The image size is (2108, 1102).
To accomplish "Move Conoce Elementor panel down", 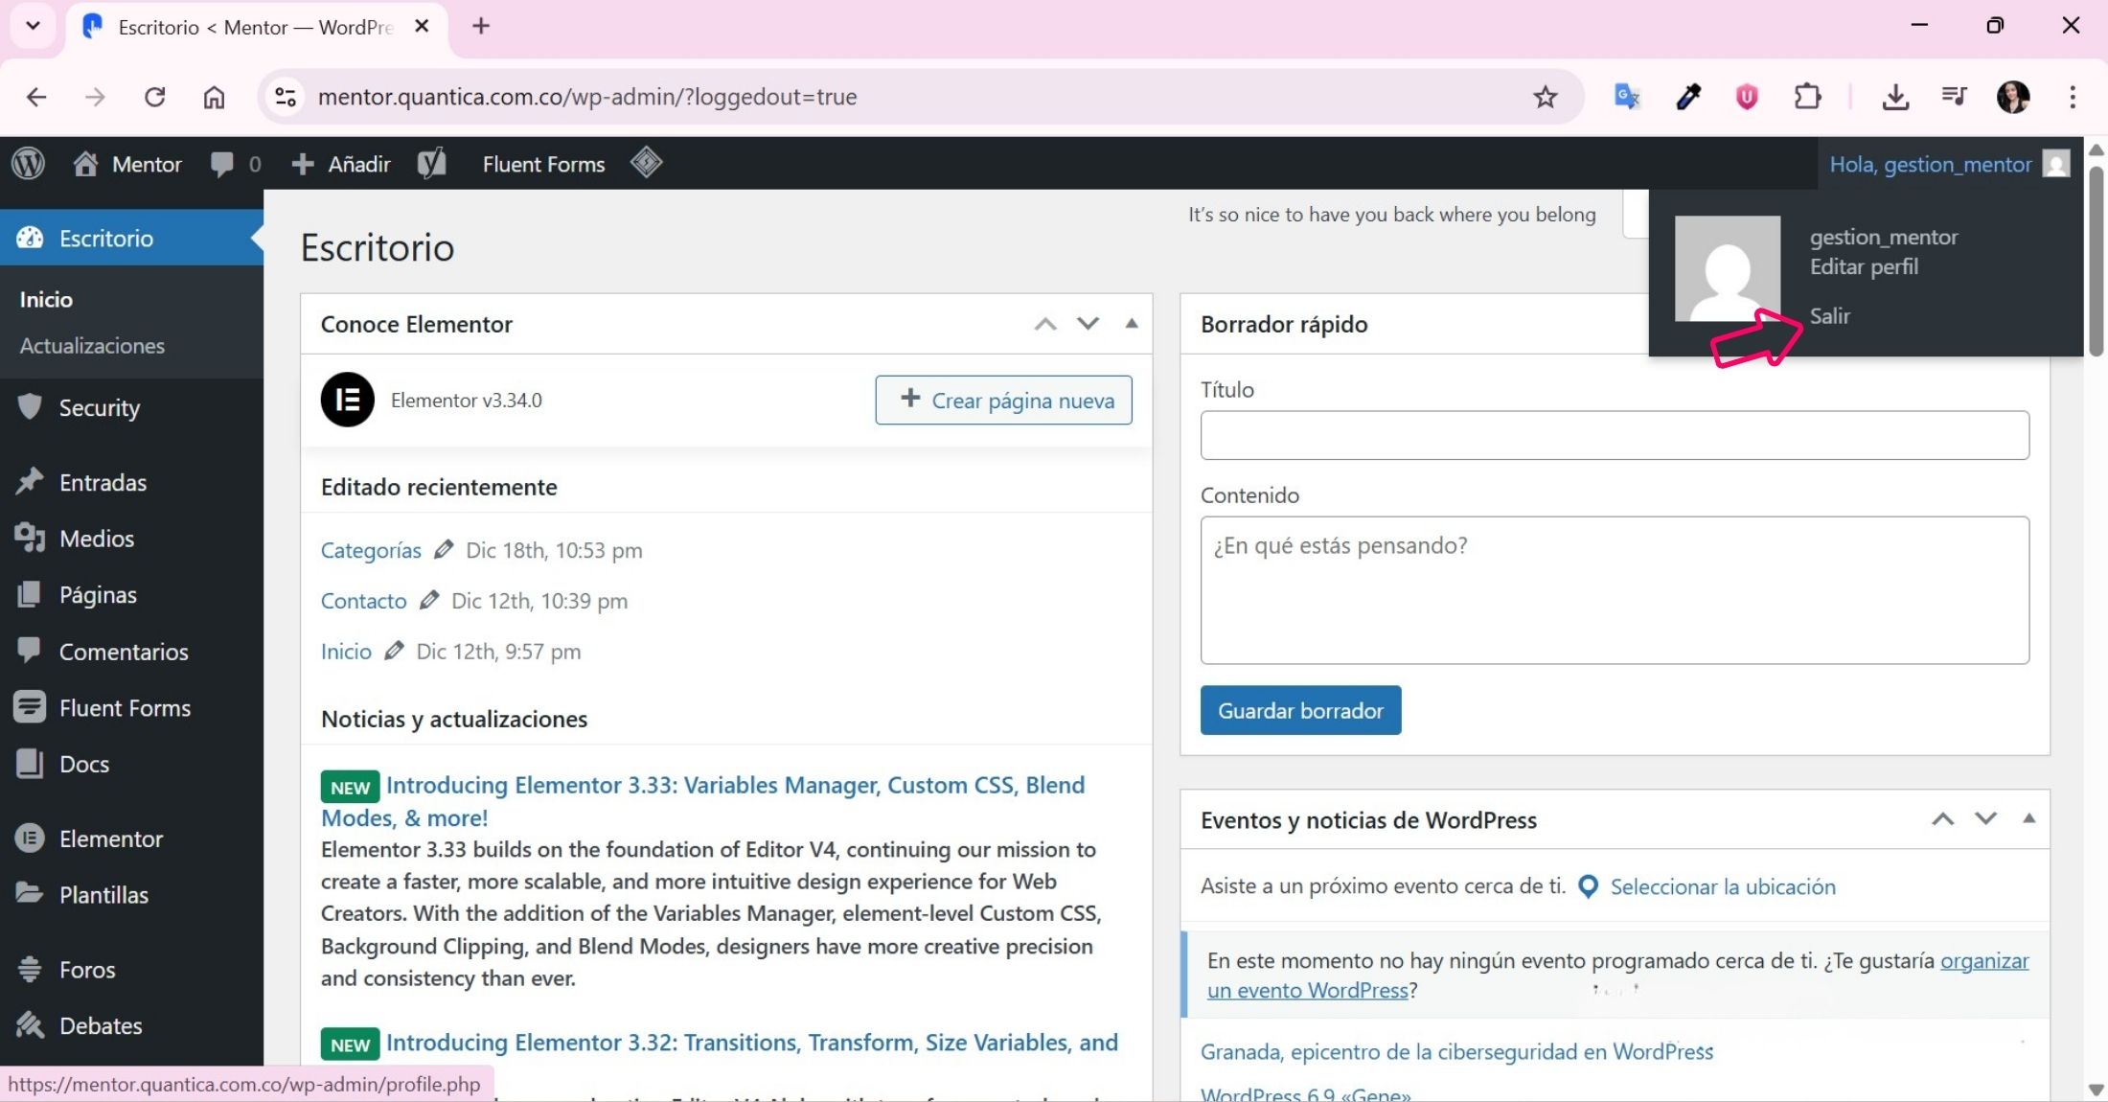I will click(1088, 324).
